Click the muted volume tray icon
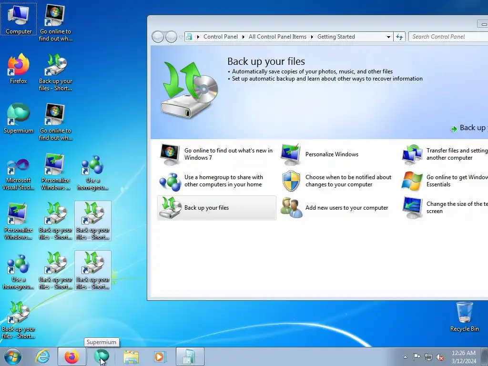 (440, 356)
